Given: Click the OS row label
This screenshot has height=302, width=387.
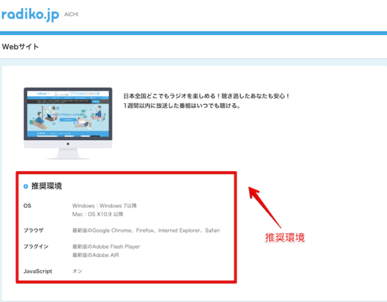Looking at the screenshot, I should coord(27,205).
